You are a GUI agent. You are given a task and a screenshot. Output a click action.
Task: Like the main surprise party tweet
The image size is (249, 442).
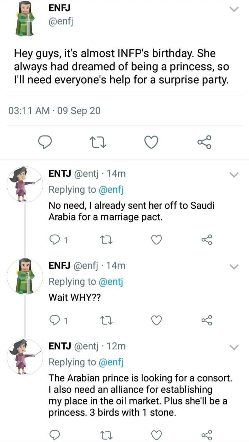point(151,142)
